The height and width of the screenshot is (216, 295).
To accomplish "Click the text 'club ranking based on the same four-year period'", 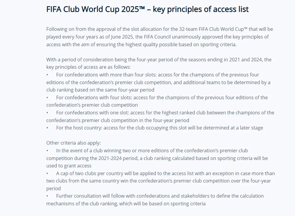I will click(100, 90).
